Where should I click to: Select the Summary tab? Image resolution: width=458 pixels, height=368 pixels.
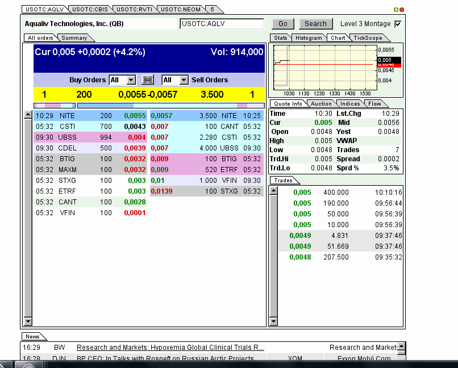pos(74,37)
